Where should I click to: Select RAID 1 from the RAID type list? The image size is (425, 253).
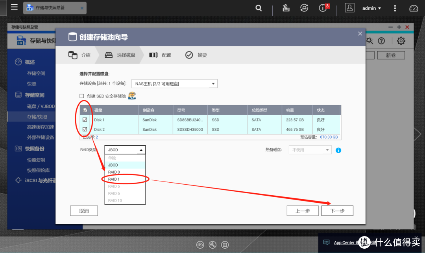tap(114, 179)
